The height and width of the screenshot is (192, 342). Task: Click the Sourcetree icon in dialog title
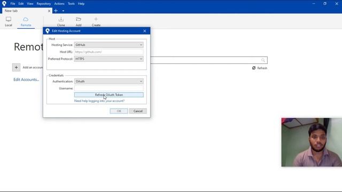point(48,31)
